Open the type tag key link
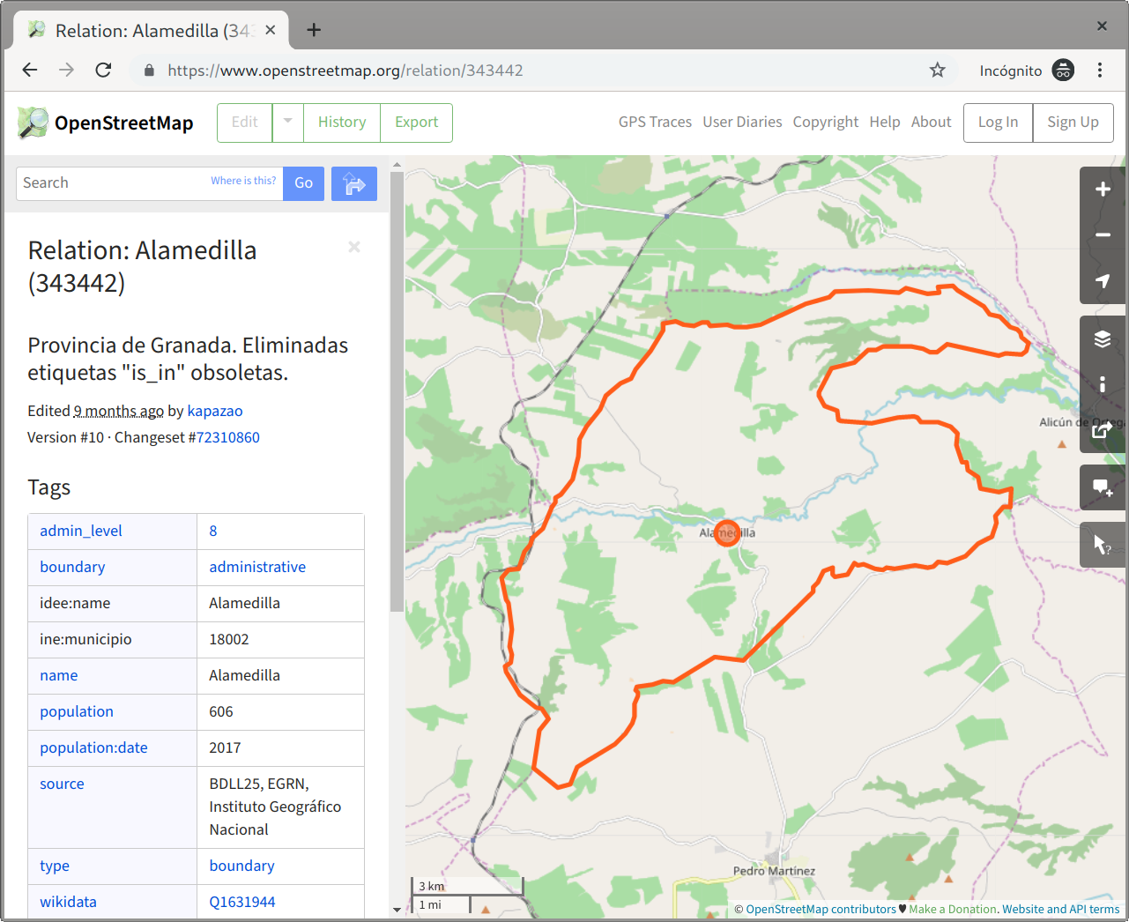The image size is (1129, 922). (x=55, y=866)
